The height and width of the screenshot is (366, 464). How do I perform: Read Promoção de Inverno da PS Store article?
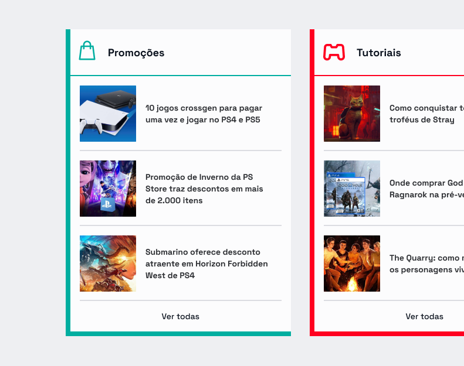(x=204, y=189)
